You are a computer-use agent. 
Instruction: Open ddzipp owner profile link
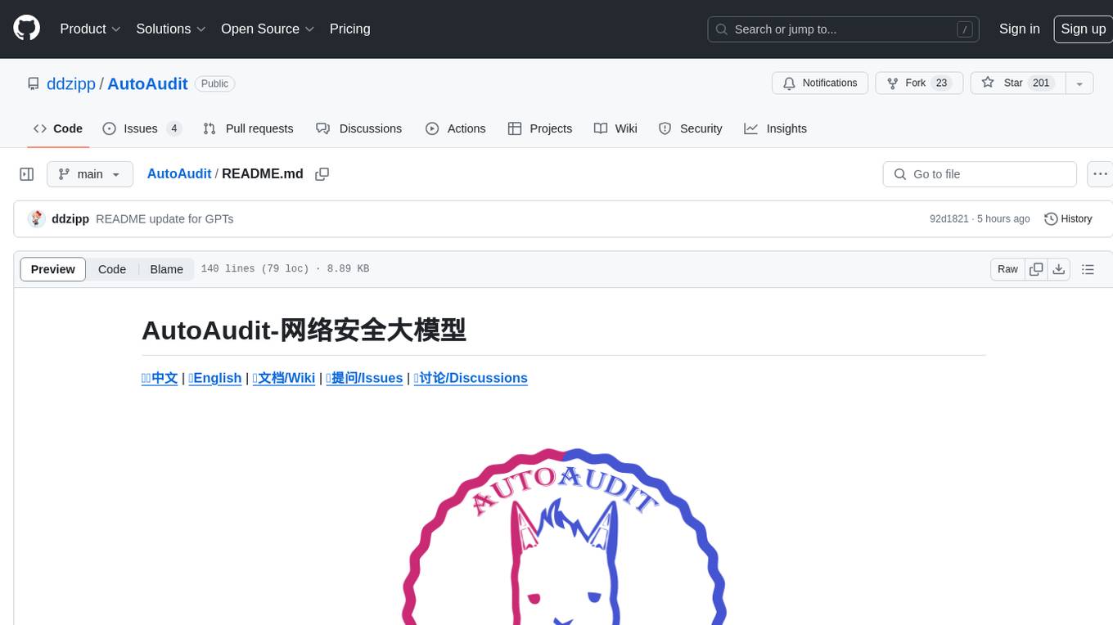click(71, 83)
